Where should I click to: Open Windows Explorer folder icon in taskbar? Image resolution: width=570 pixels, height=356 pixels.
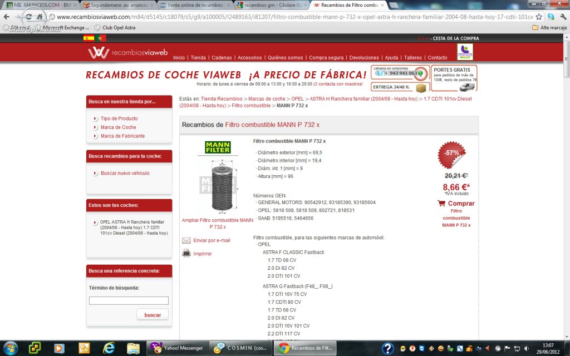click(x=133, y=348)
